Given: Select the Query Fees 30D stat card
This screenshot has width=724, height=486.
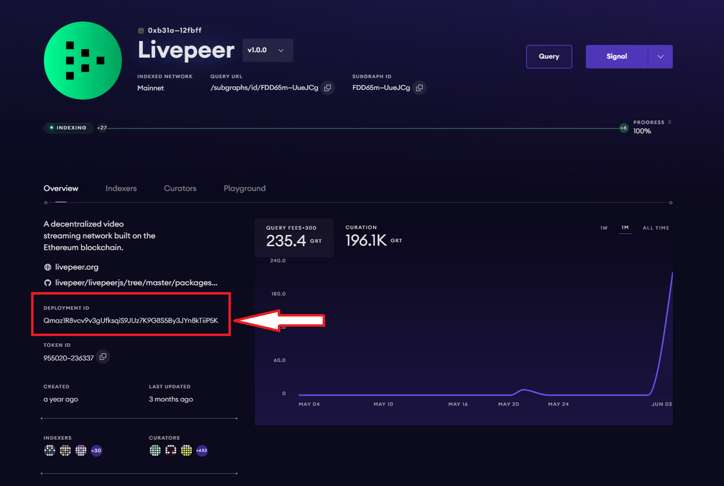Looking at the screenshot, I should (294, 238).
